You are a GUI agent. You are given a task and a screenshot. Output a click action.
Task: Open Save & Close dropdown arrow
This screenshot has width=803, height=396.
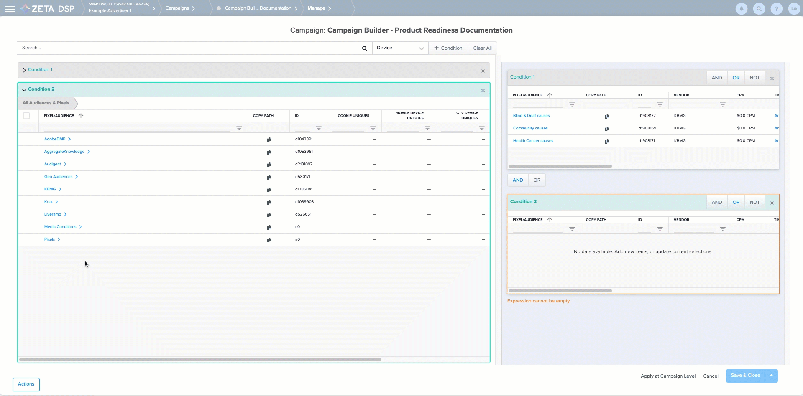click(771, 376)
